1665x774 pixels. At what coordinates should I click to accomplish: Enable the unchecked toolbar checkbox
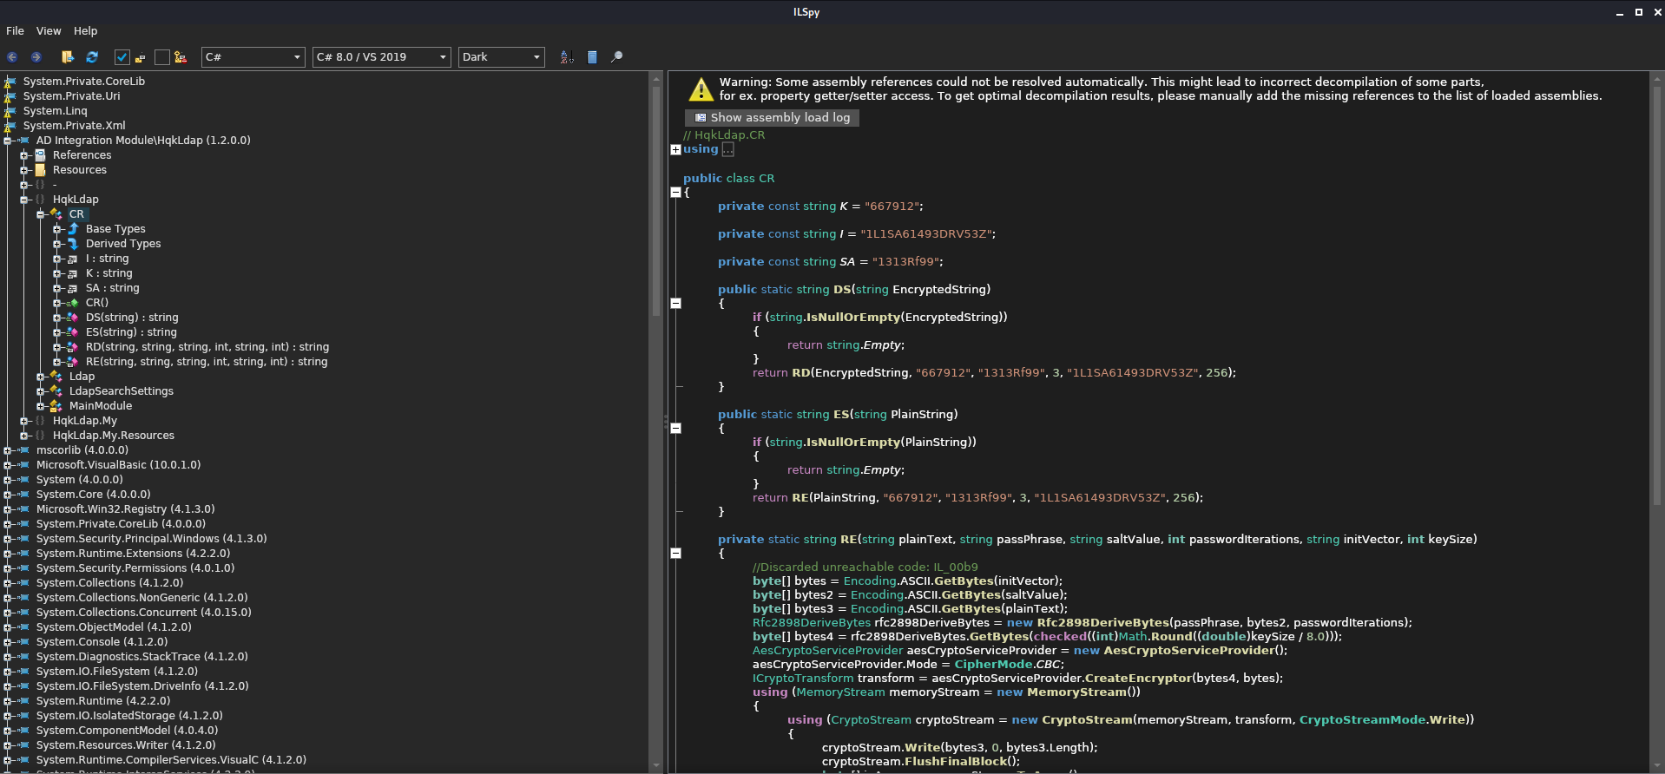point(161,57)
